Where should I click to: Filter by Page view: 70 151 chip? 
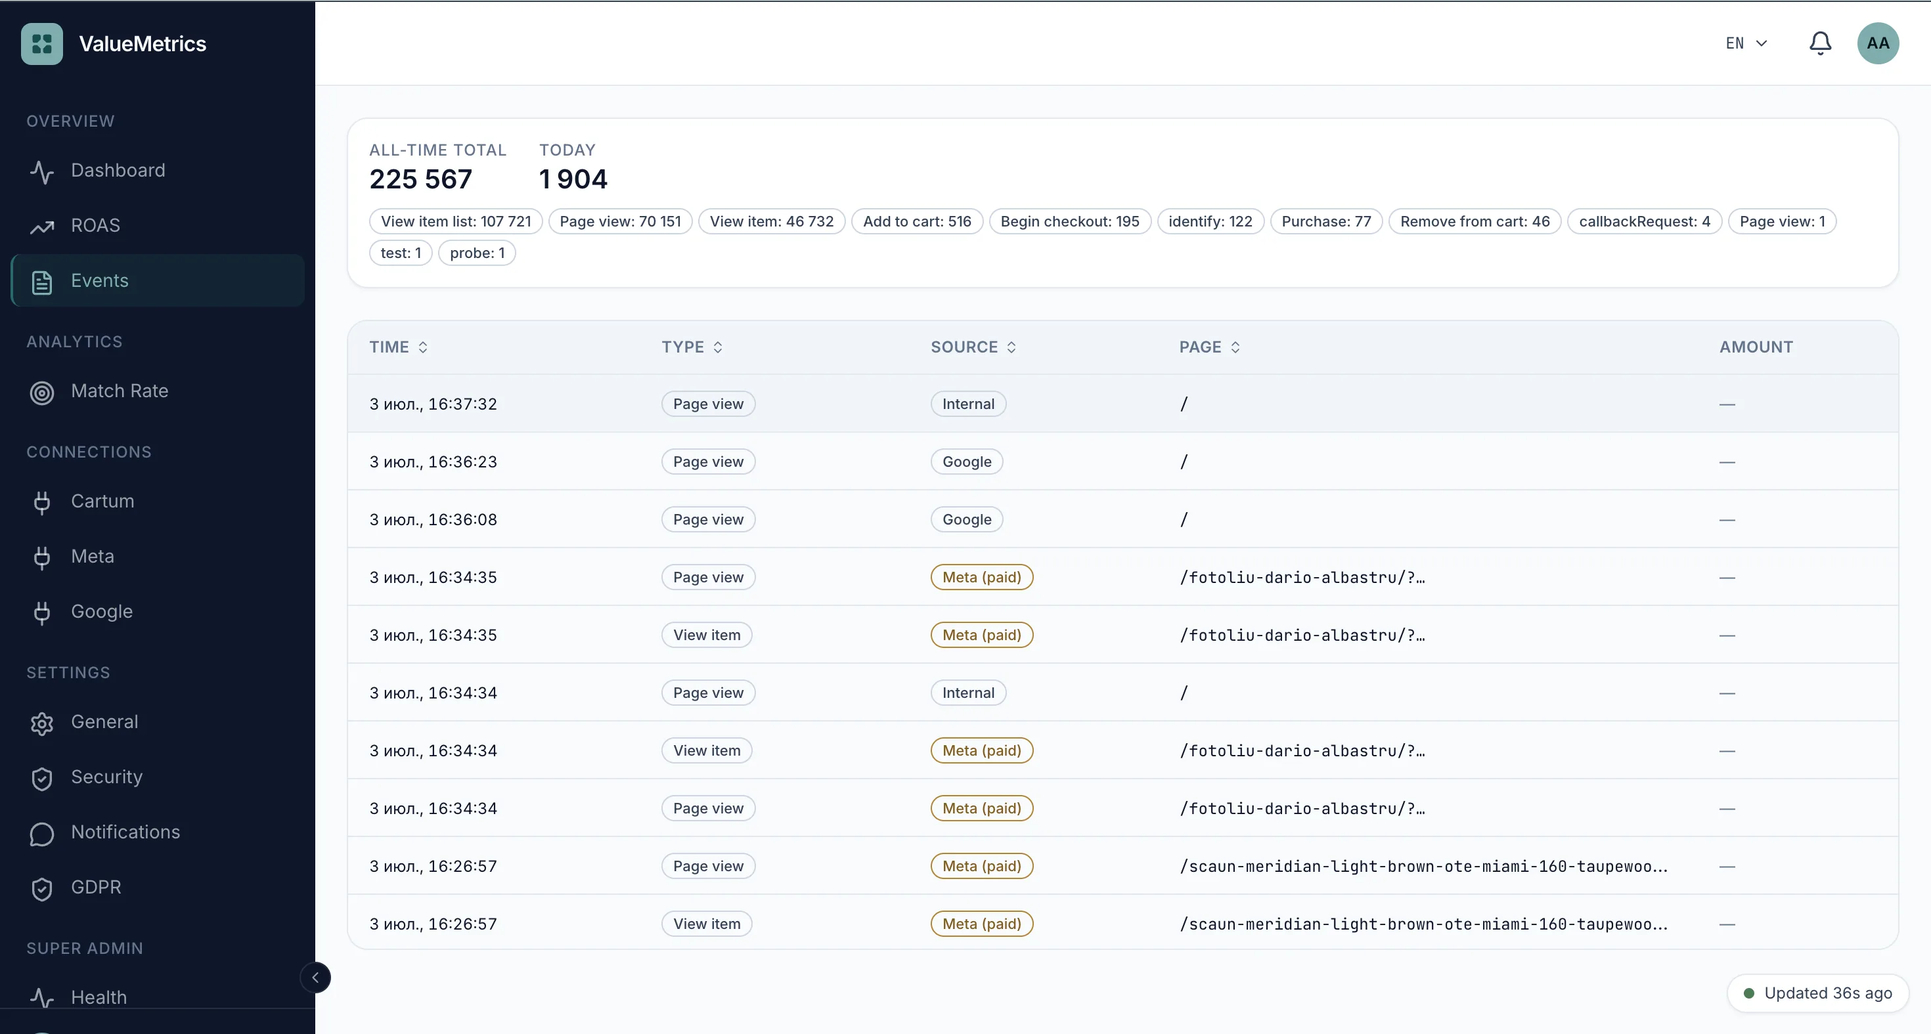pos(620,222)
